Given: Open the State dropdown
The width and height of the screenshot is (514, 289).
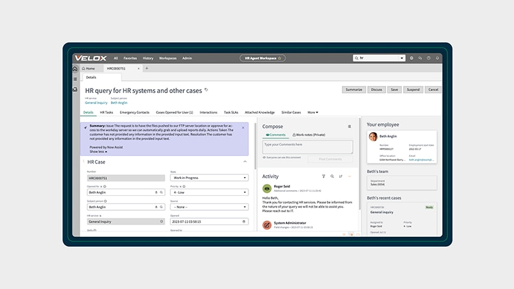Looking at the screenshot, I should tap(209, 178).
